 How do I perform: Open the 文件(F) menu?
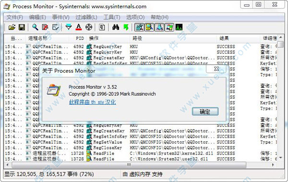click(15, 17)
